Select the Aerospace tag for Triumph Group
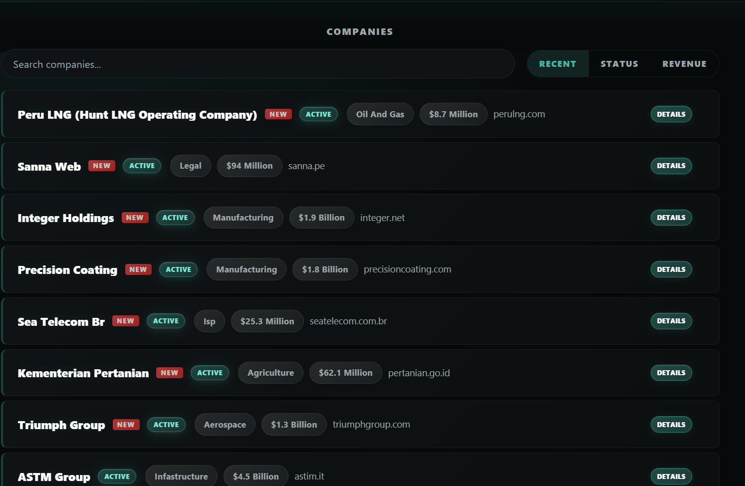The width and height of the screenshot is (745, 486). tap(225, 424)
